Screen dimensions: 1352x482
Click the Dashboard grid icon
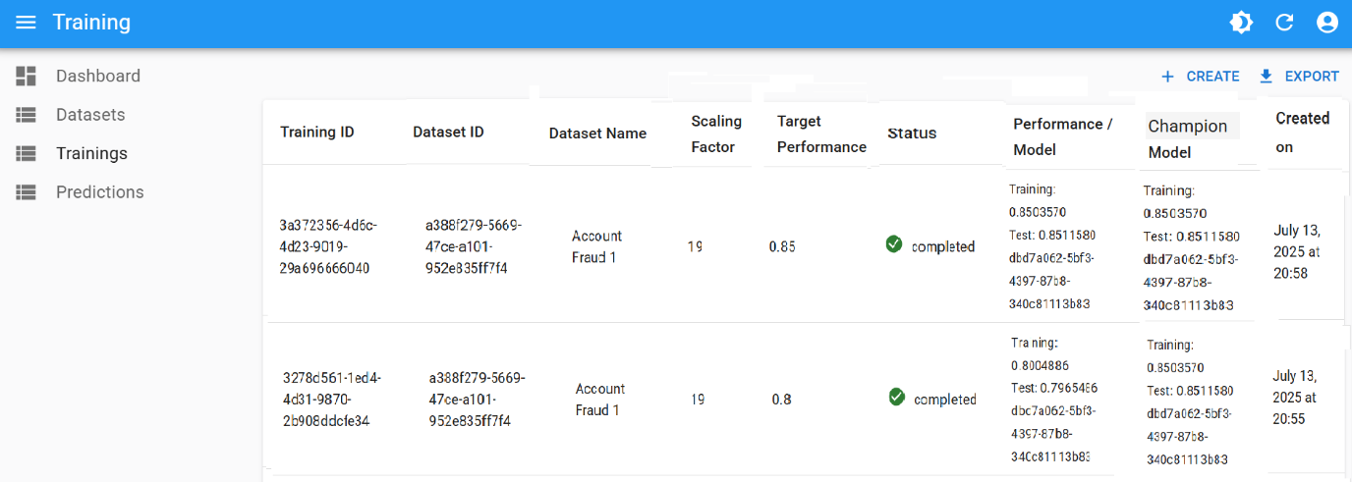pos(26,76)
